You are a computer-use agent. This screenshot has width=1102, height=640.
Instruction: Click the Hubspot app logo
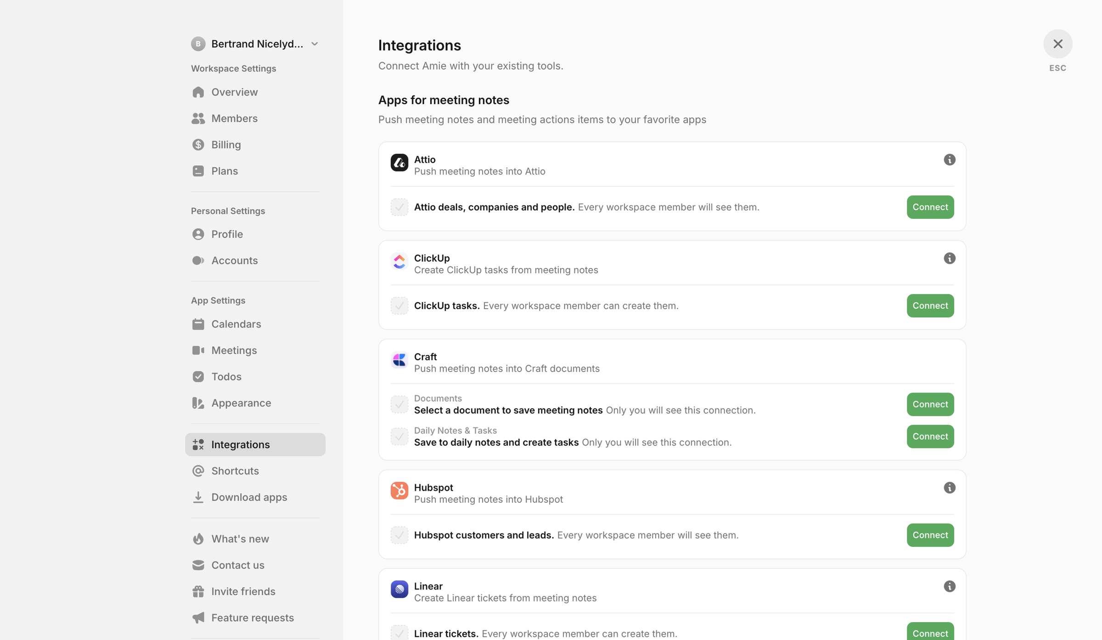tap(399, 490)
